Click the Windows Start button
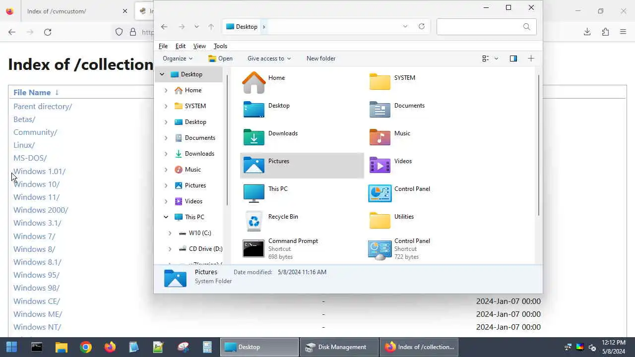Image resolution: width=635 pixels, height=357 pixels. [12, 347]
